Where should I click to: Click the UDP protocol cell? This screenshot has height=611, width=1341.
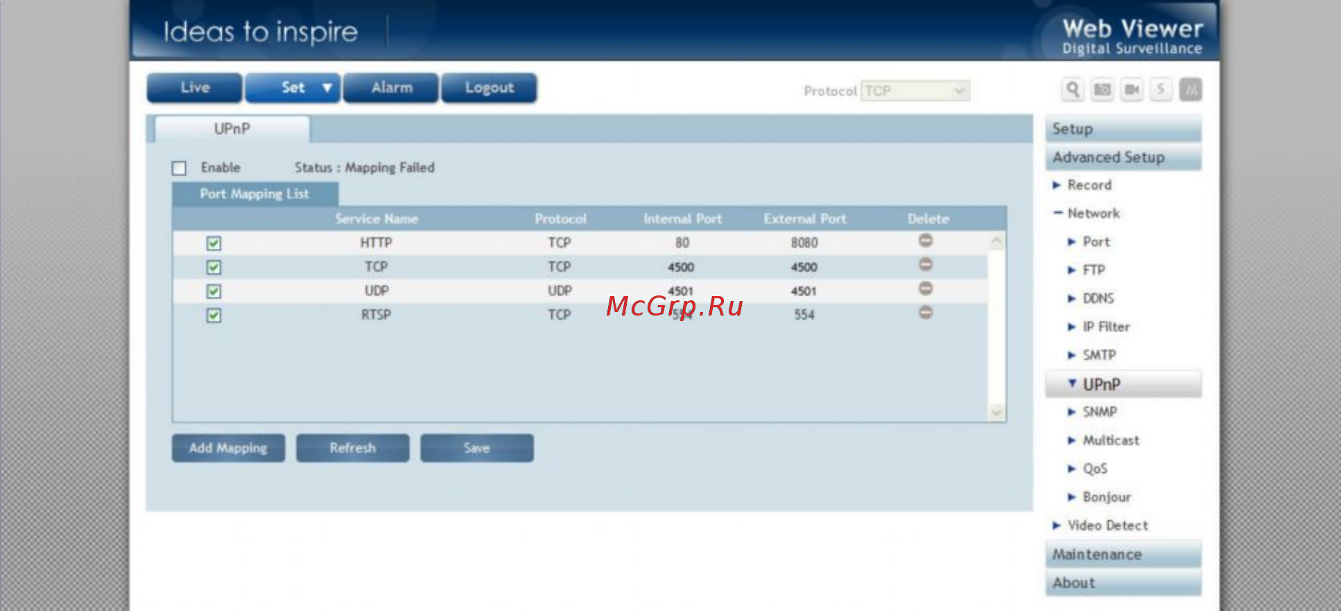point(560,291)
